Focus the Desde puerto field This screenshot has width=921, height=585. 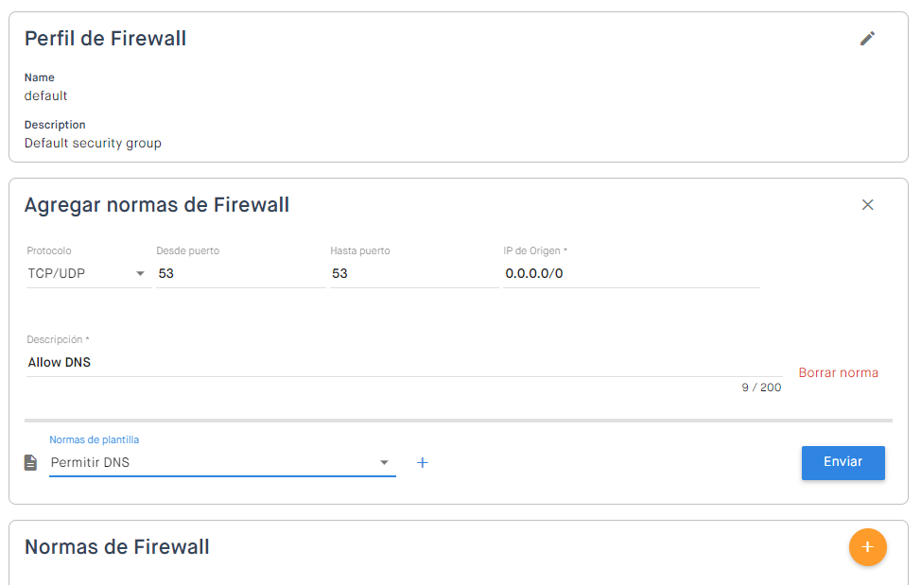tap(240, 274)
